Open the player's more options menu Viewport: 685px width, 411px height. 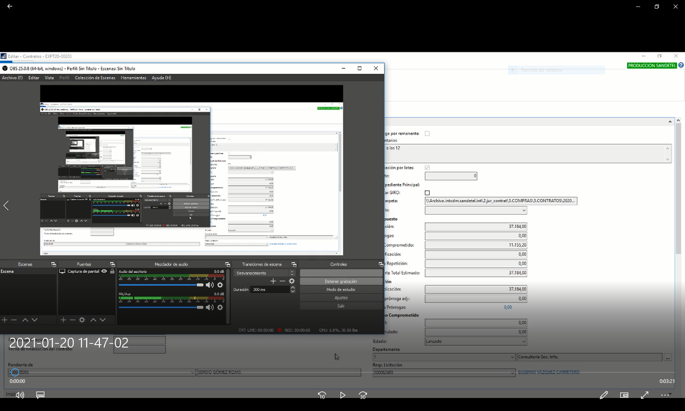click(x=665, y=395)
